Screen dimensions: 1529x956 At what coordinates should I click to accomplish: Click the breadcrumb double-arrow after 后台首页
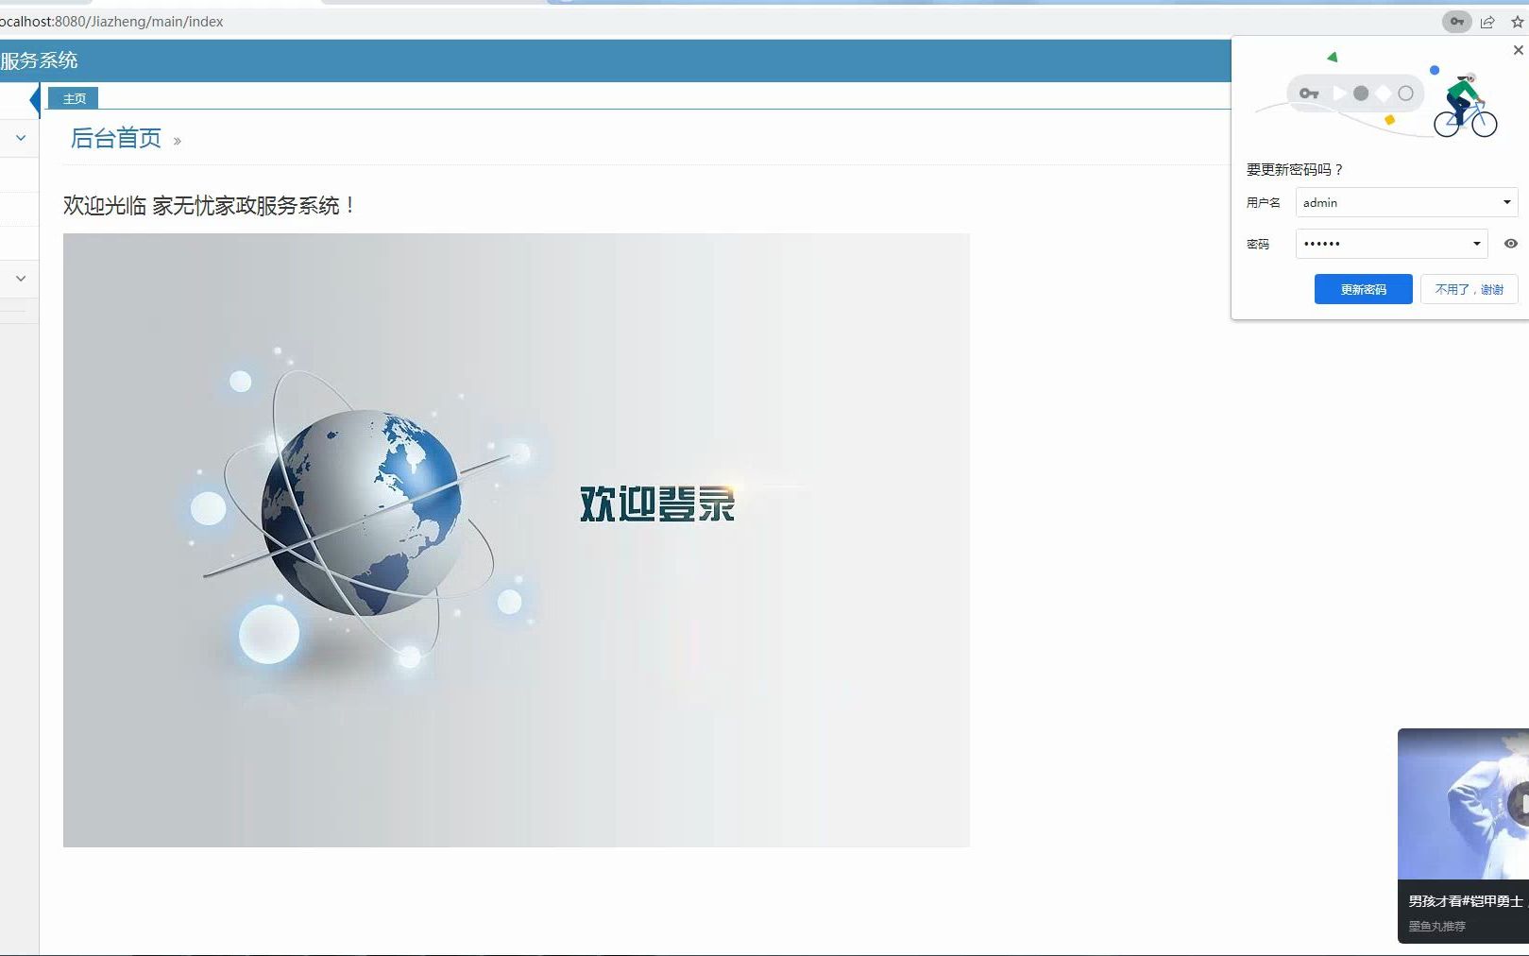(x=178, y=140)
